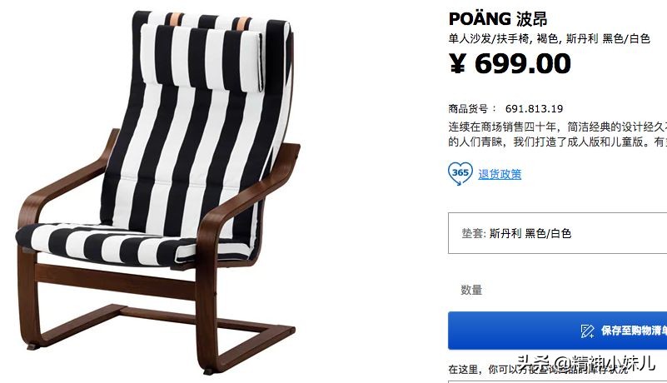Select the product number 691.813.19
Viewport: 667px width, 383px height.
tap(534, 109)
